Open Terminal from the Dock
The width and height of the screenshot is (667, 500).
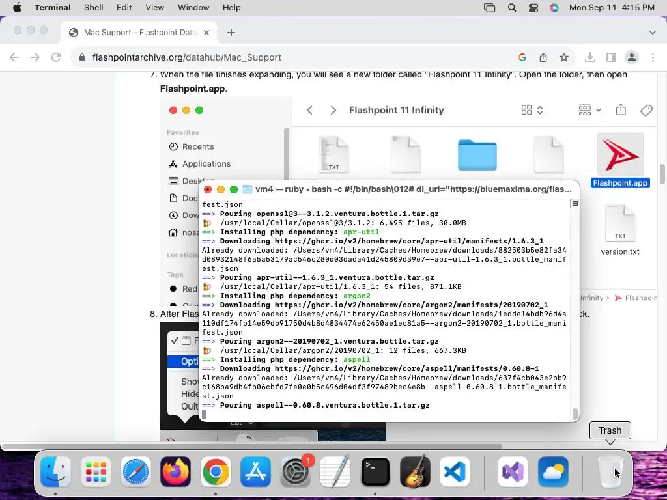pyautogui.click(x=375, y=472)
